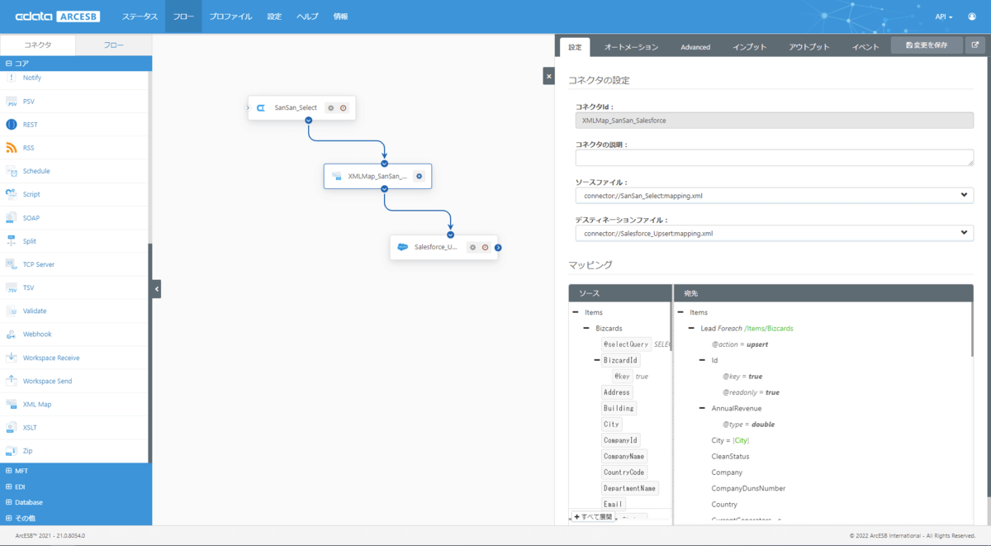
Task: Select the REST connector icon
Action: click(12, 125)
